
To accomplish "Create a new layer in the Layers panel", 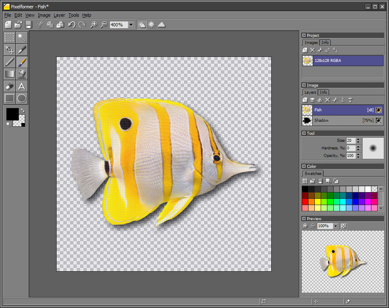I will point(305,100).
